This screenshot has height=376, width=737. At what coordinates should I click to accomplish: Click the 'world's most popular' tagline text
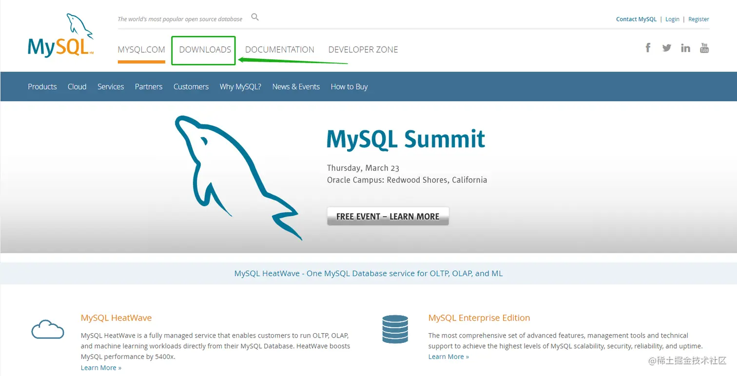click(x=180, y=19)
